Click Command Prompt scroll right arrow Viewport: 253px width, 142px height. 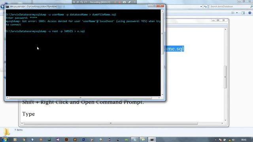click(159, 97)
